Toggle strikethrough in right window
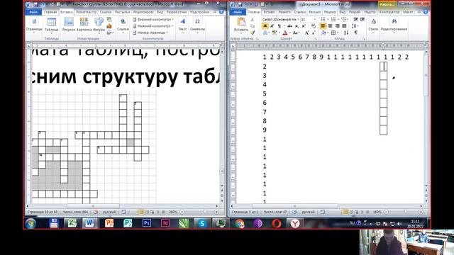The image size is (454, 255). (289, 26)
